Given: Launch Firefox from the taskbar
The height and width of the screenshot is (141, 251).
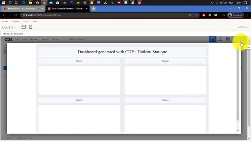Looking at the screenshot, I should coord(37,3).
